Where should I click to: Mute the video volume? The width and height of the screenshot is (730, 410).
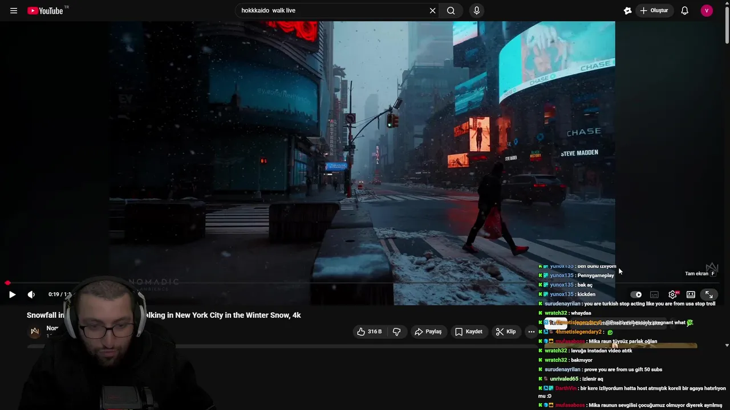31,294
